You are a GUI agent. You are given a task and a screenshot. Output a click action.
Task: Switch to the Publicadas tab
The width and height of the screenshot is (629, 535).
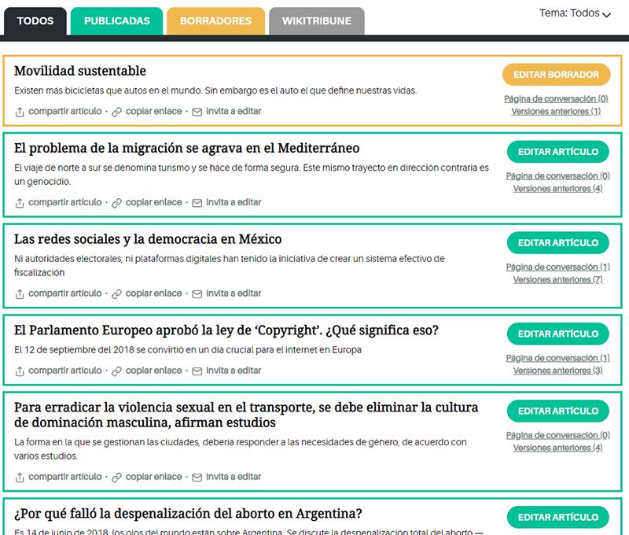click(116, 21)
